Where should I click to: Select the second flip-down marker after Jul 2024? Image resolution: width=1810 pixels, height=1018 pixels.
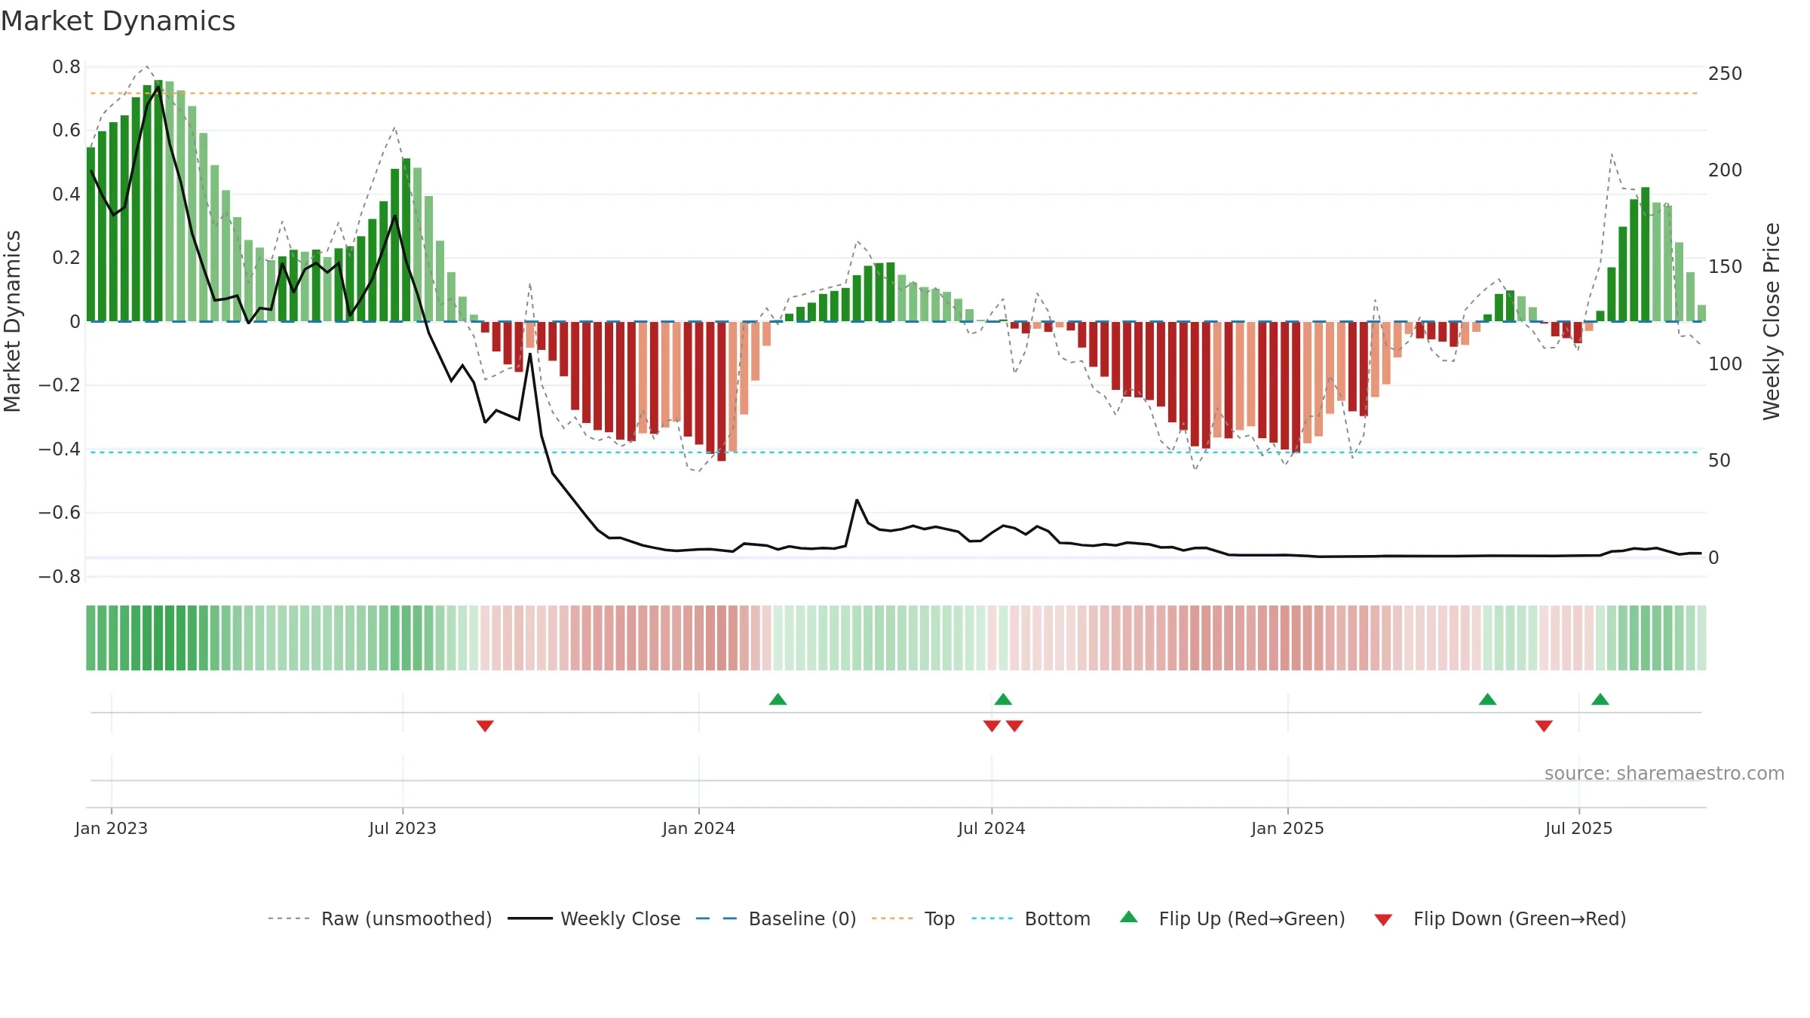pyautogui.click(x=1014, y=725)
